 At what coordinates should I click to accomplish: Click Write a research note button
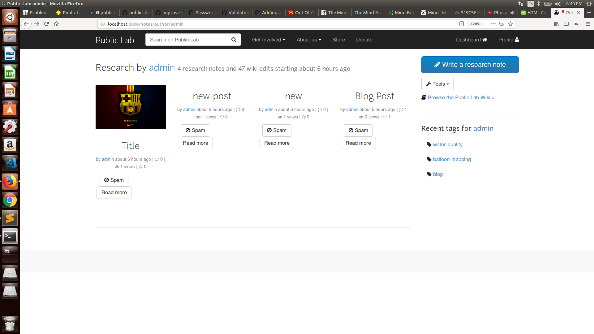[470, 65]
